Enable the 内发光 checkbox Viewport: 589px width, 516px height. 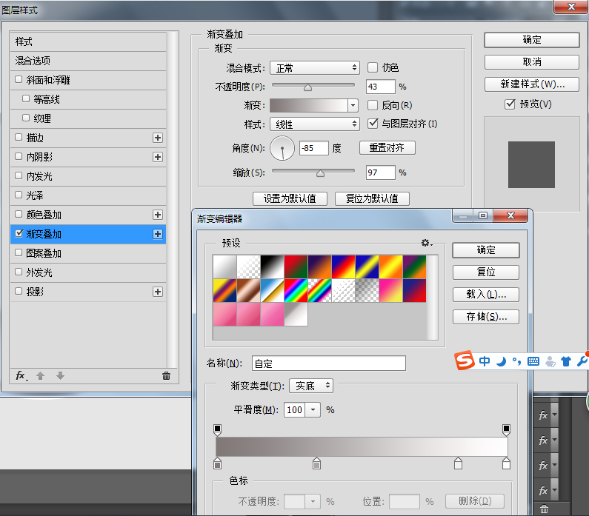(x=19, y=175)
